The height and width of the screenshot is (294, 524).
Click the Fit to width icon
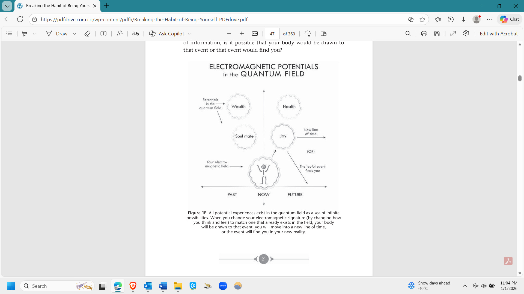pyautogui.click(x=255, y=33)
